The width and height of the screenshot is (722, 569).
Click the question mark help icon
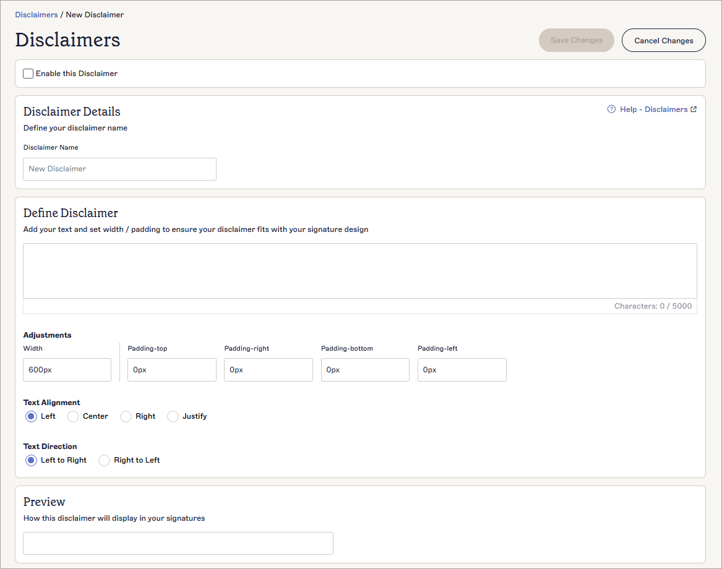coord(611,109)
